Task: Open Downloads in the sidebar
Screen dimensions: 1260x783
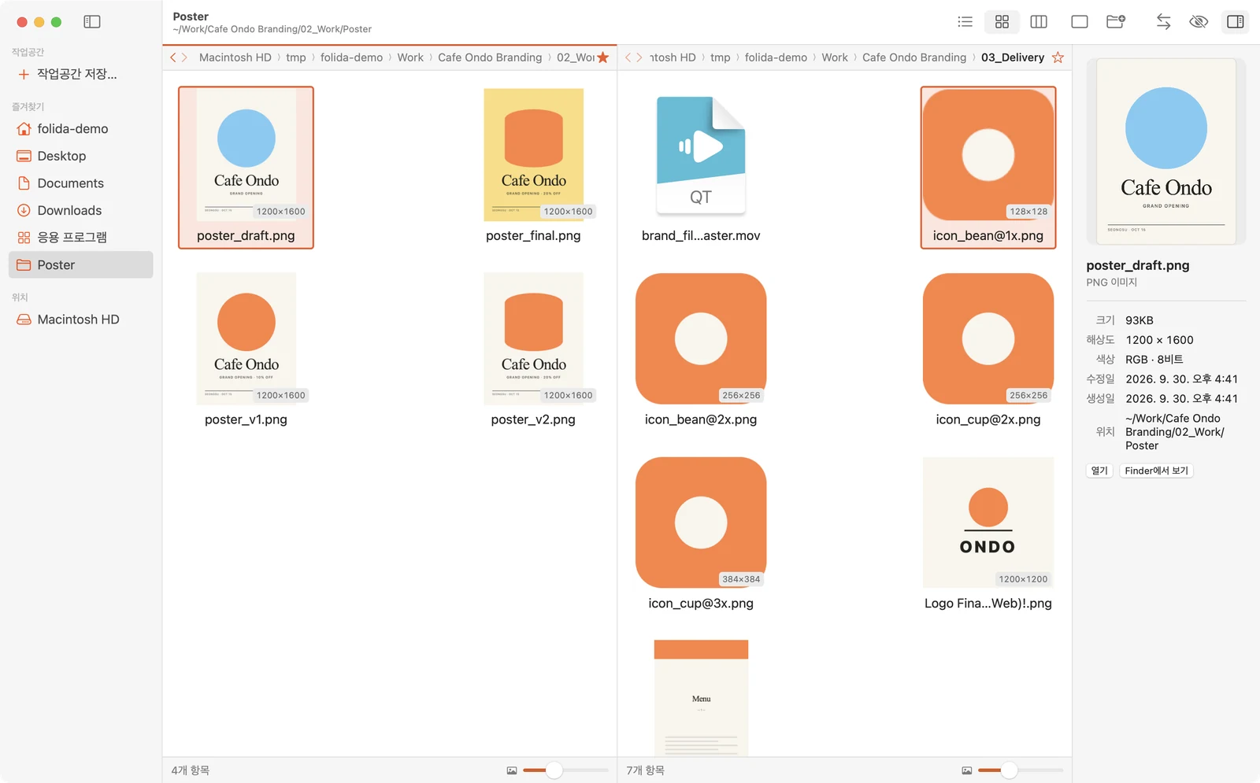Action: click(x=80, y=210)
